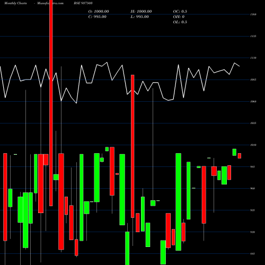
Task: Click the 1135 price axis label
Action: pos(253,36)
